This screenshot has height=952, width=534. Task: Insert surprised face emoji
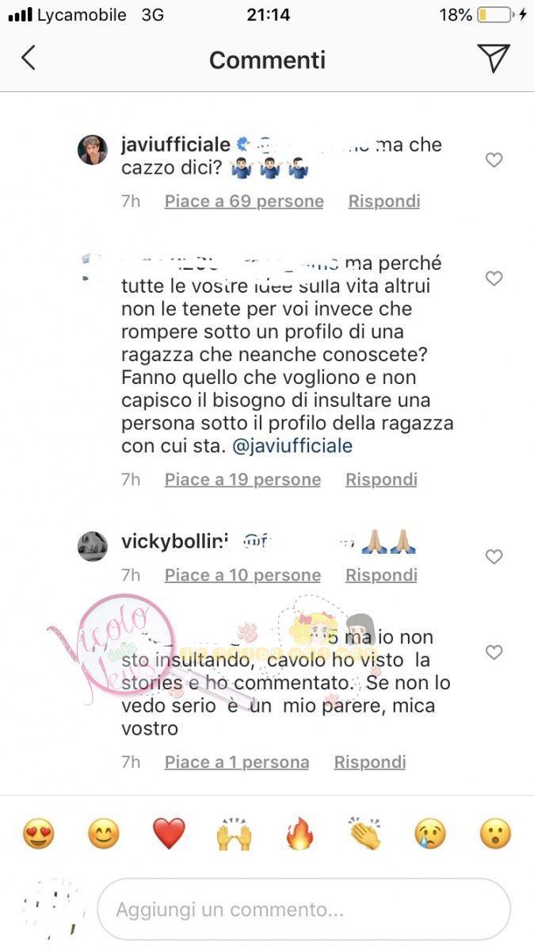pyautogui.click(x=496, y=834)
